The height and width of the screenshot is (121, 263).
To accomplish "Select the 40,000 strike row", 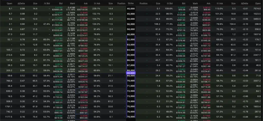I will (x=131, y=8).
